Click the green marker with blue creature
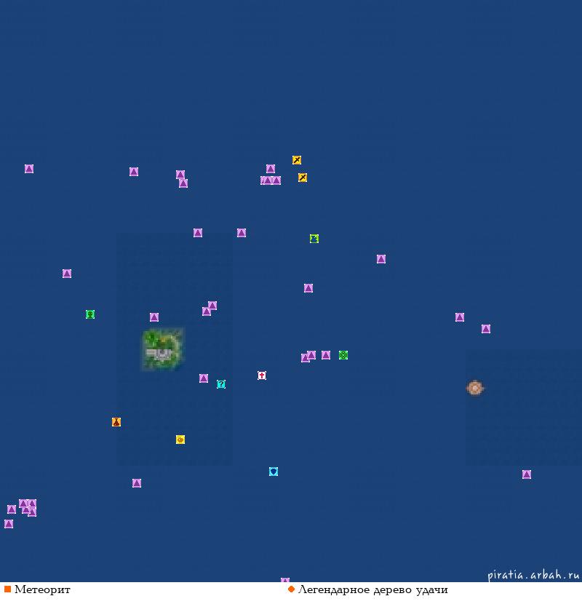 [314, 239]
